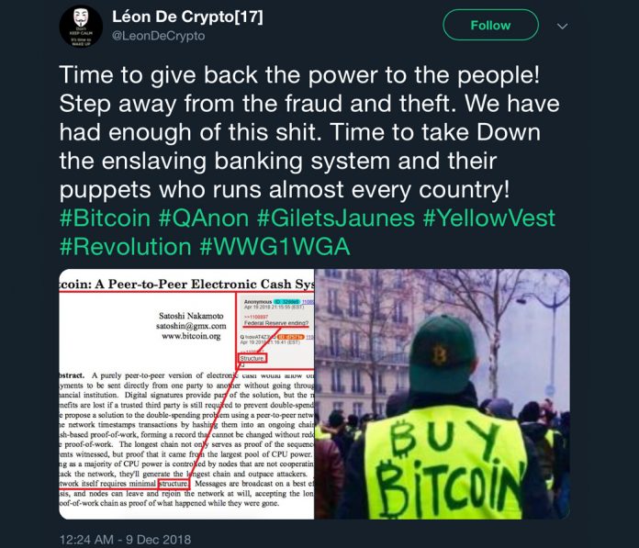The image size is (639, 548).
Task: Select the #YellowVest hashtag
Action: point(489,218)
